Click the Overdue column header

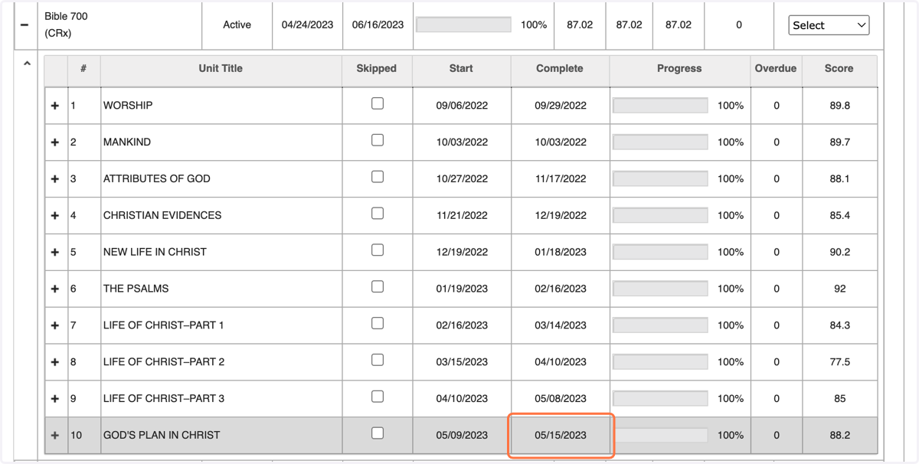click(776, 69)
